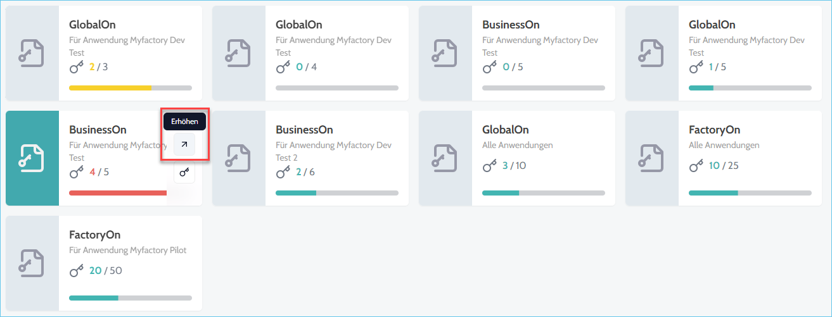Click the small key icon beside 1 / 5
The height and width of the screenshot is (317, 832).
click(x=696, y=66)
